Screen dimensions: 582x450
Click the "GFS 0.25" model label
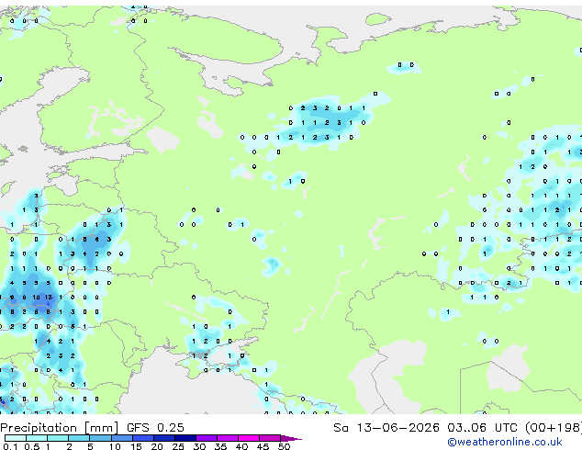pyautogui.click(x=155, y=428)
